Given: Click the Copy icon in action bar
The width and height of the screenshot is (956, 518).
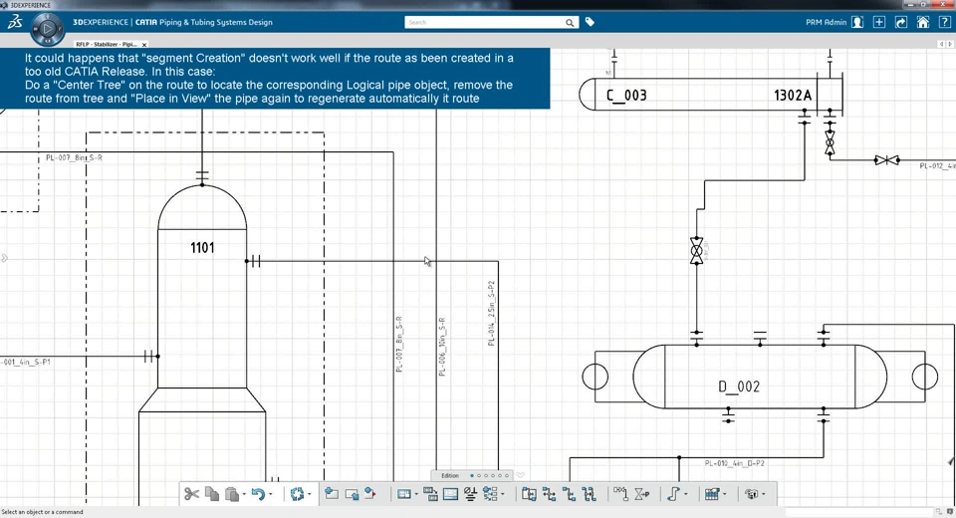Looking at the screenshot, I should point(211,494).
